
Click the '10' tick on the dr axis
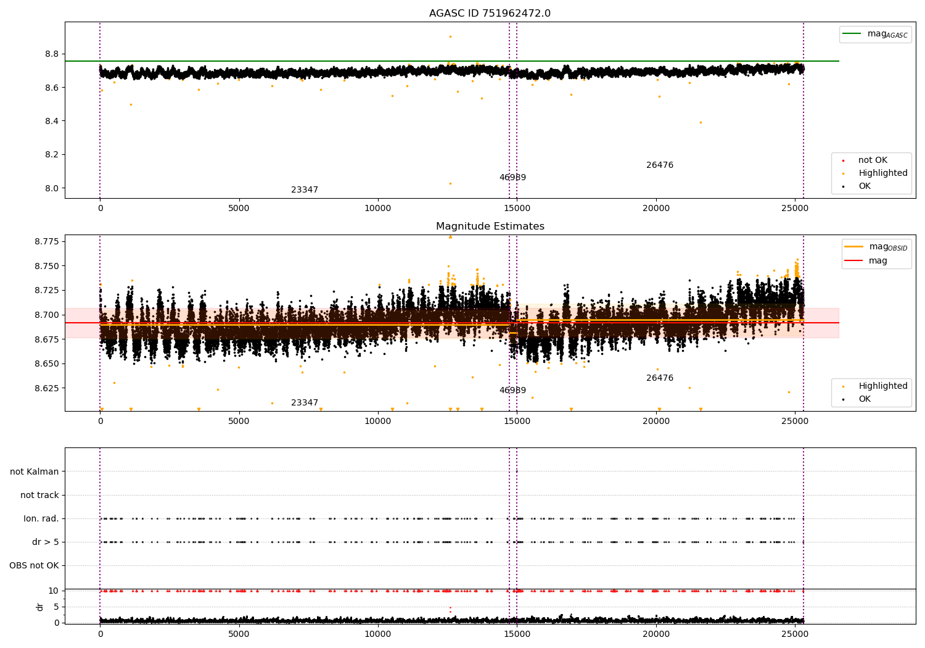54,591
